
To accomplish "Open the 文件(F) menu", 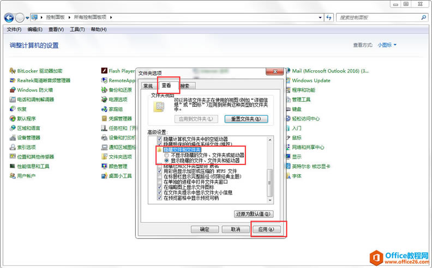I will [14, 29].
